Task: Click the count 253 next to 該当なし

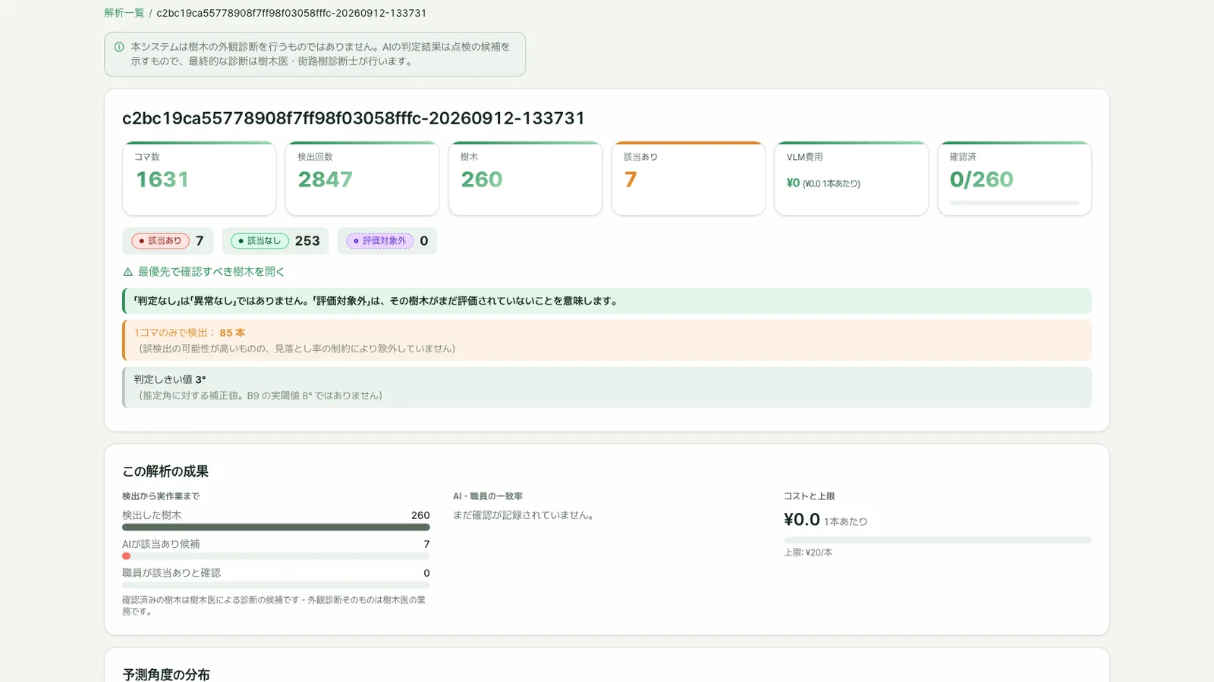Action: [307, 241]
